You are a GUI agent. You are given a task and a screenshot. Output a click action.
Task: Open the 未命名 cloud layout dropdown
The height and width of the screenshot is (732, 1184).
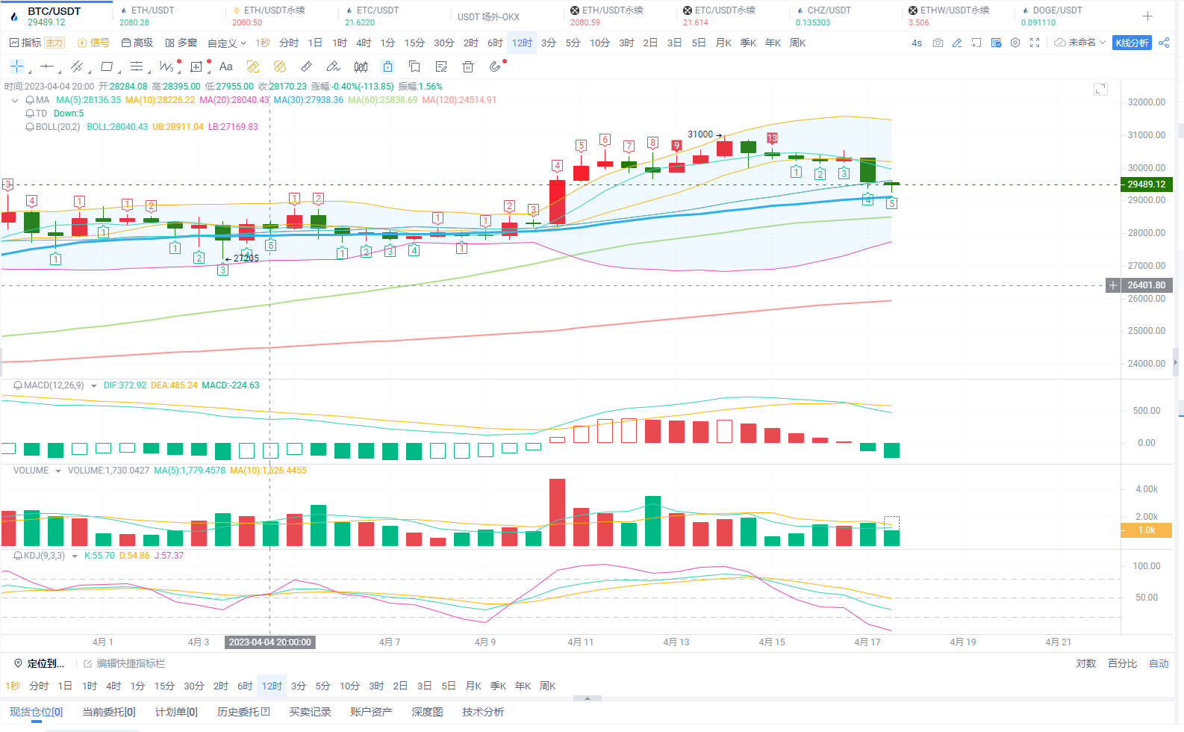click(1080, 43)
